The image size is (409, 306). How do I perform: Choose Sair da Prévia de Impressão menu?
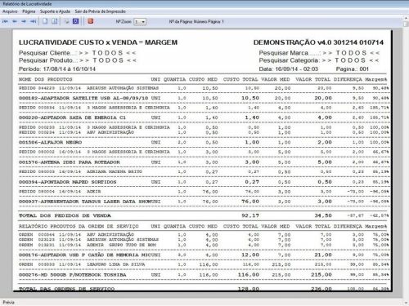(x=100, y=11)
